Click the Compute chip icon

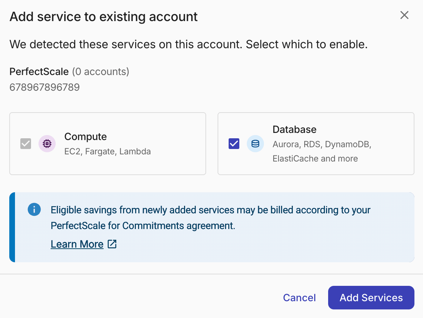coord(47,144)
